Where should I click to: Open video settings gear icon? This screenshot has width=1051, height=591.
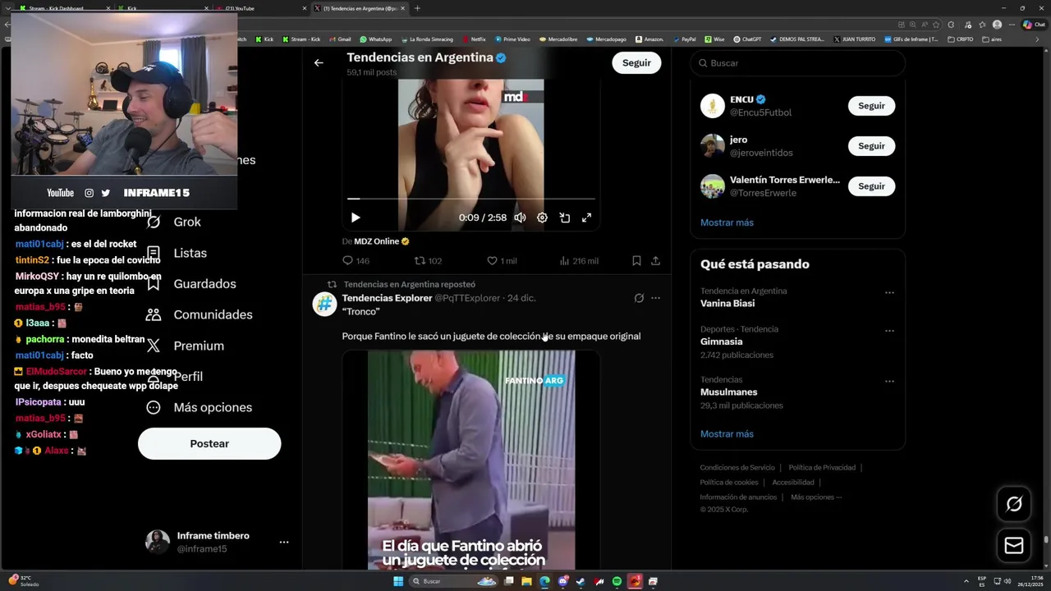pyautogui.click(x=542, y=218)
